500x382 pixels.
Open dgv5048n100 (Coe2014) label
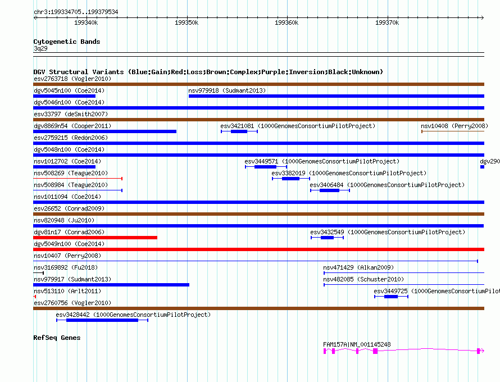(69, 149)
